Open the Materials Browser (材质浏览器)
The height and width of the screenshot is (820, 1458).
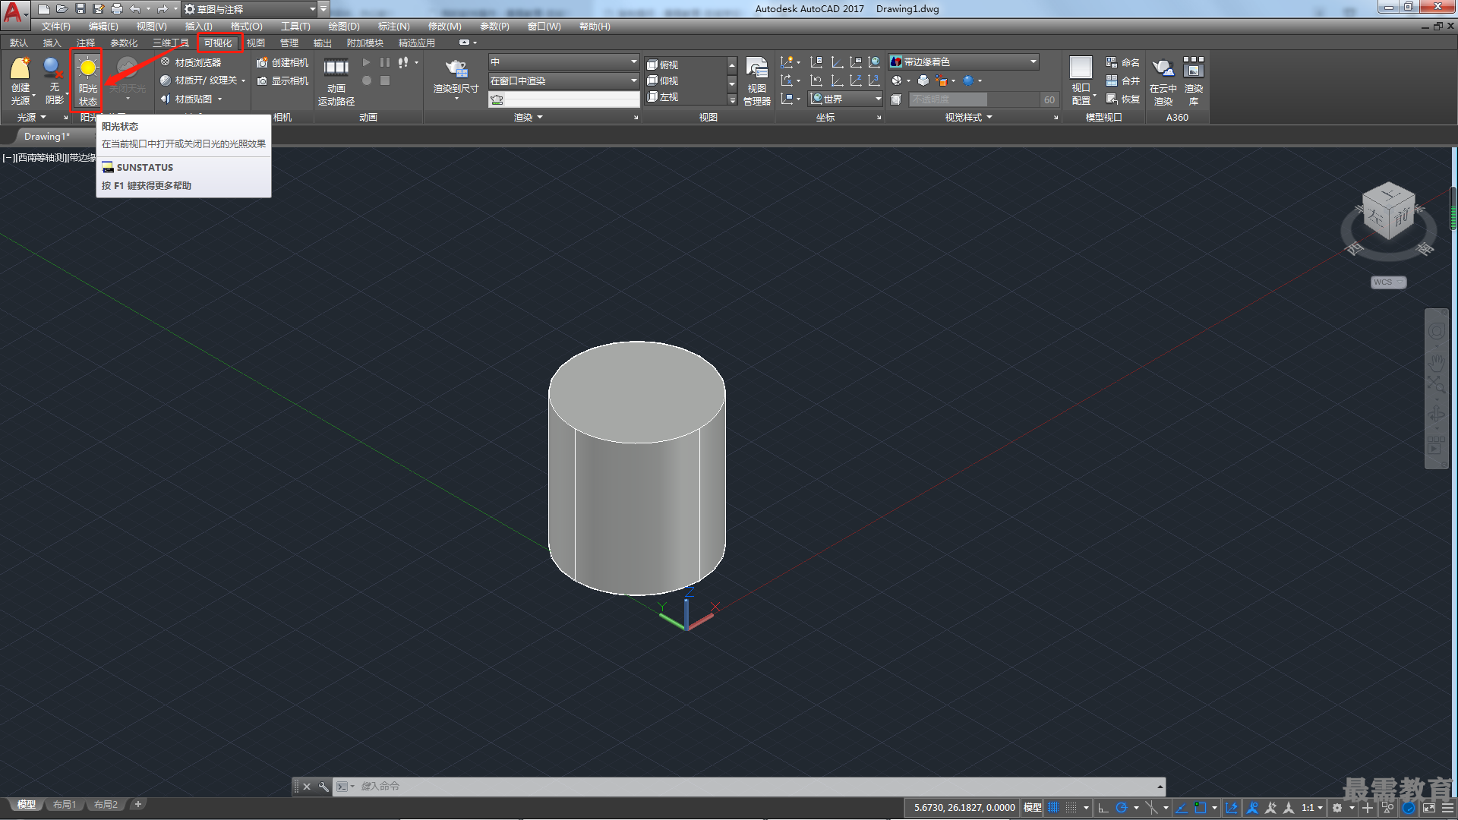[191, 62]
